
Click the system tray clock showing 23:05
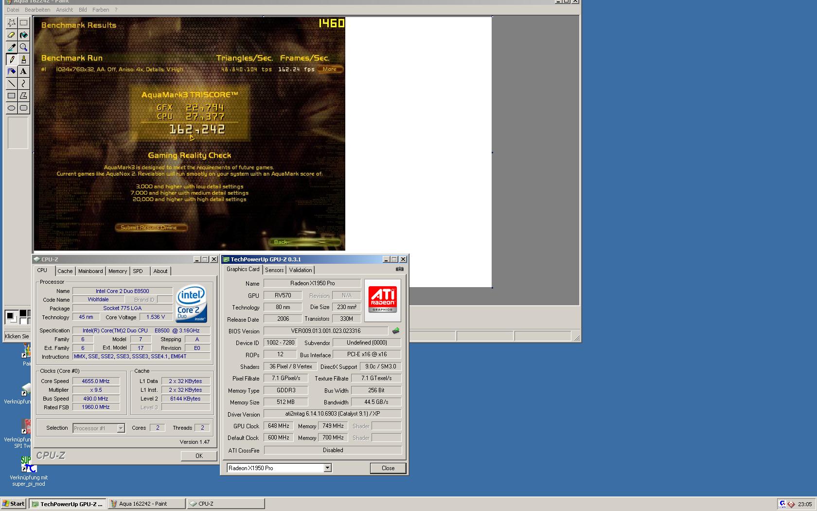pyautogui.click(x=804, y=504)
